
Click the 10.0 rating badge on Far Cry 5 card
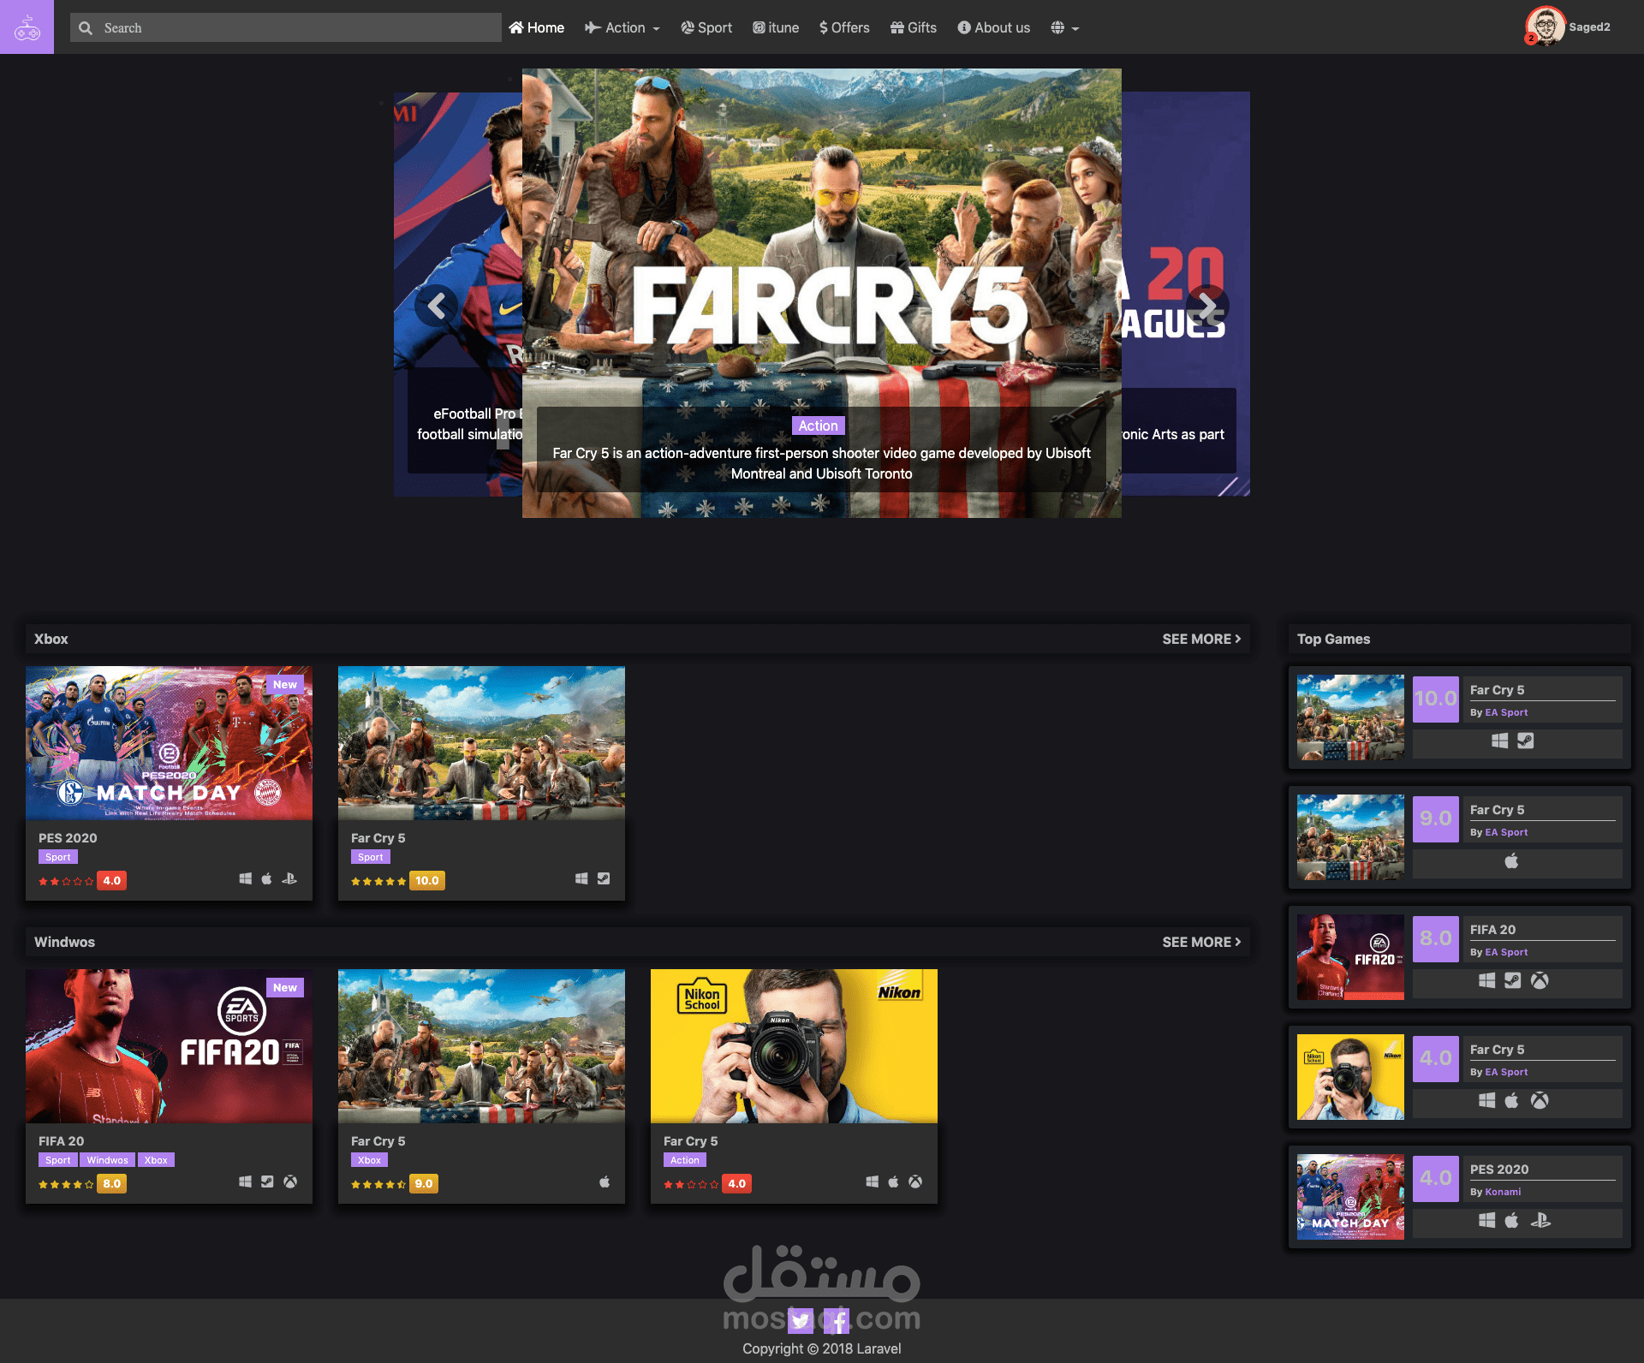point(427,880)
